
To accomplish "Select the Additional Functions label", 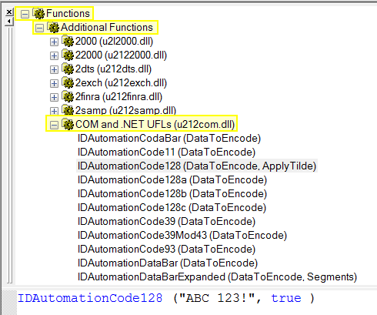I will click(107, 27).
